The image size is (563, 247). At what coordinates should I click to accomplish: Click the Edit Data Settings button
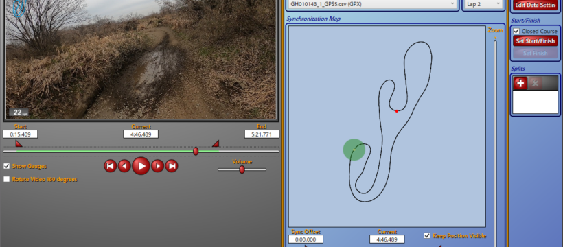[536, 5]
